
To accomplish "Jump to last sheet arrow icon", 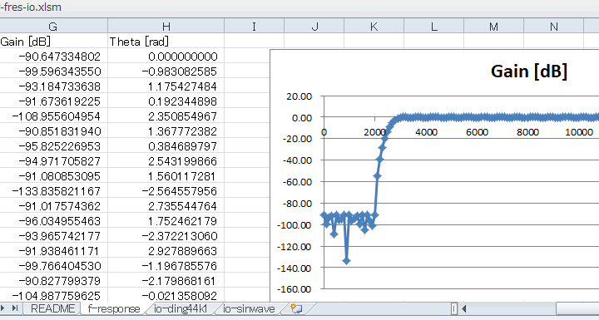I will 15,308.
